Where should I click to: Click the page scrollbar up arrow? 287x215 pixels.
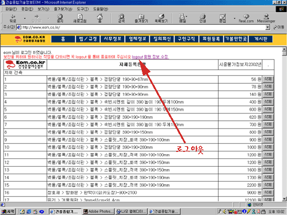pos(284,49)
